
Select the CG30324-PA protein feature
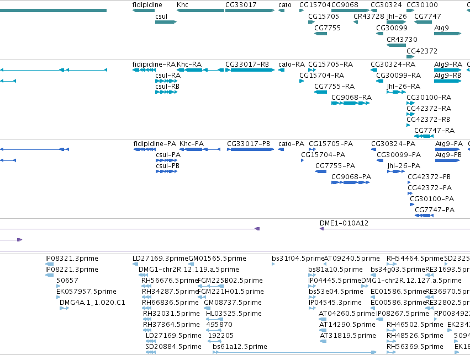pyautogui.click(x=373, y=149)
